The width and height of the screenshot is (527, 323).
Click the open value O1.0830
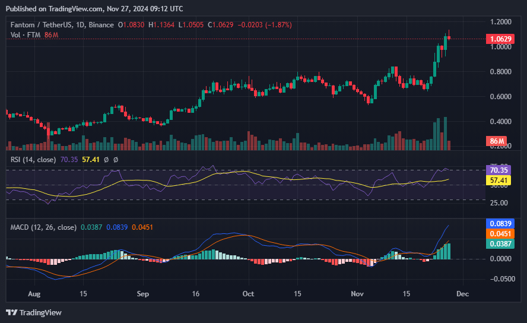(x=131, y=25)
